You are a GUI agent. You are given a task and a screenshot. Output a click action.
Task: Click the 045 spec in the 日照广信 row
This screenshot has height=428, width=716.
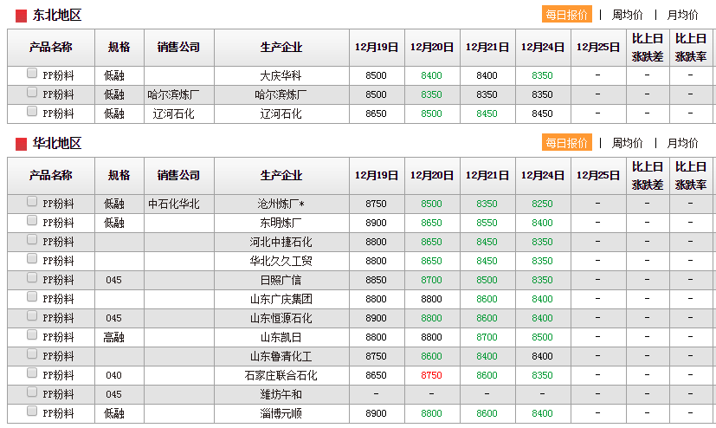tap(113, 280)
